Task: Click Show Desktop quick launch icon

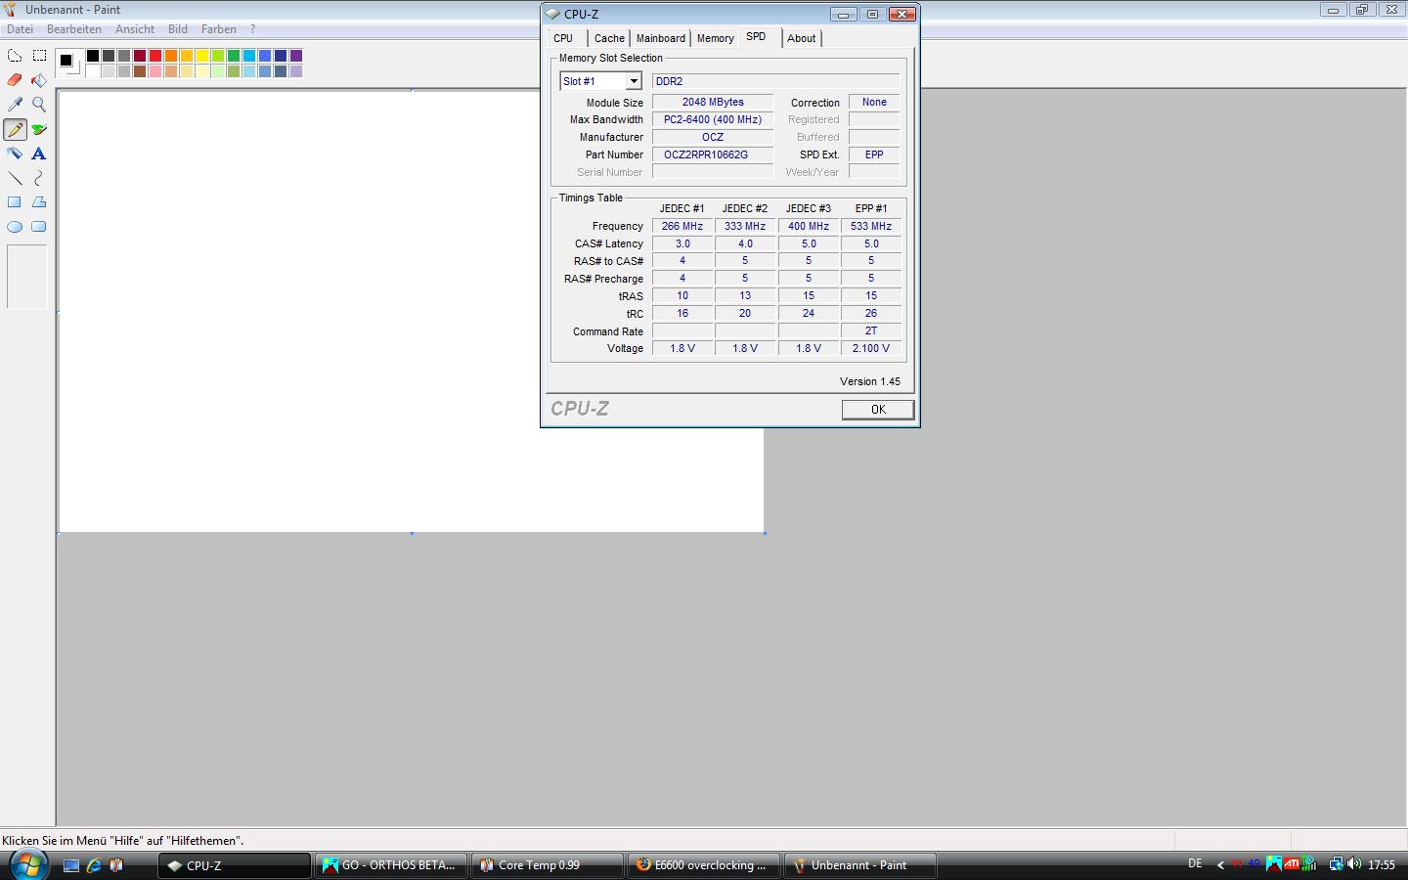Action: [71, 865]
